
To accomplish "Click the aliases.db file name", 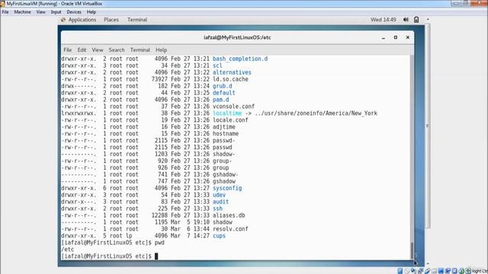I will [229, 215].
